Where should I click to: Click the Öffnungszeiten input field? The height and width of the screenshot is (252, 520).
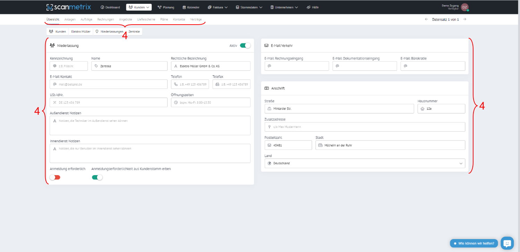(211, 102)
